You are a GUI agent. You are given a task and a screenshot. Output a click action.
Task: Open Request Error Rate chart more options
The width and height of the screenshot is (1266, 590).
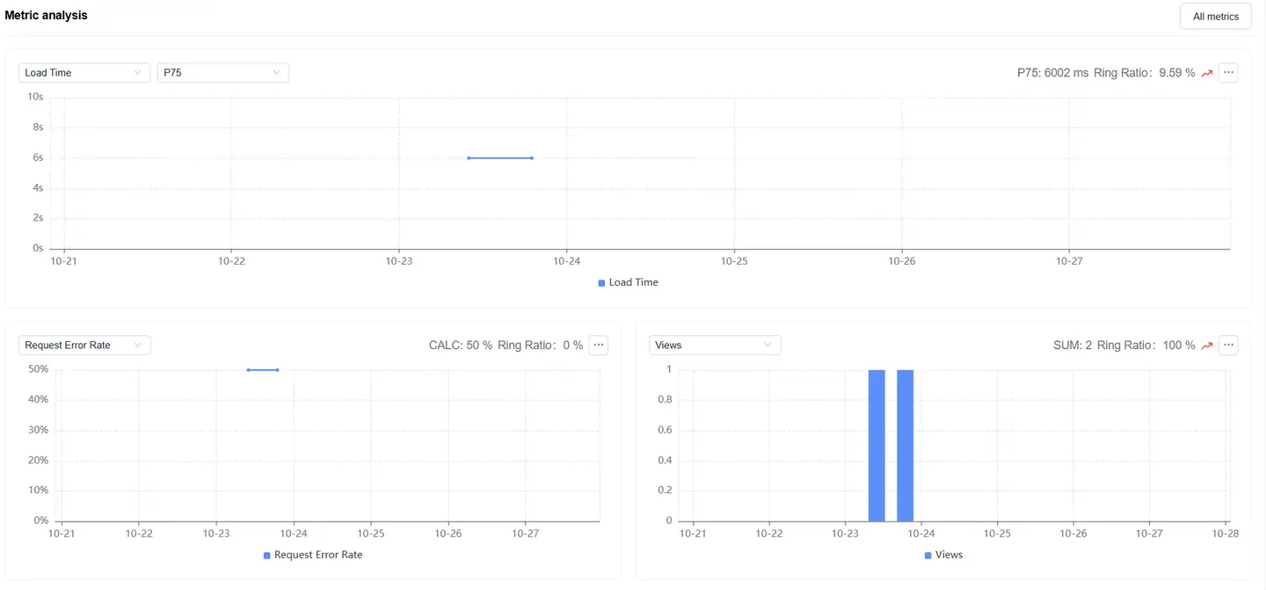(599, 346)
